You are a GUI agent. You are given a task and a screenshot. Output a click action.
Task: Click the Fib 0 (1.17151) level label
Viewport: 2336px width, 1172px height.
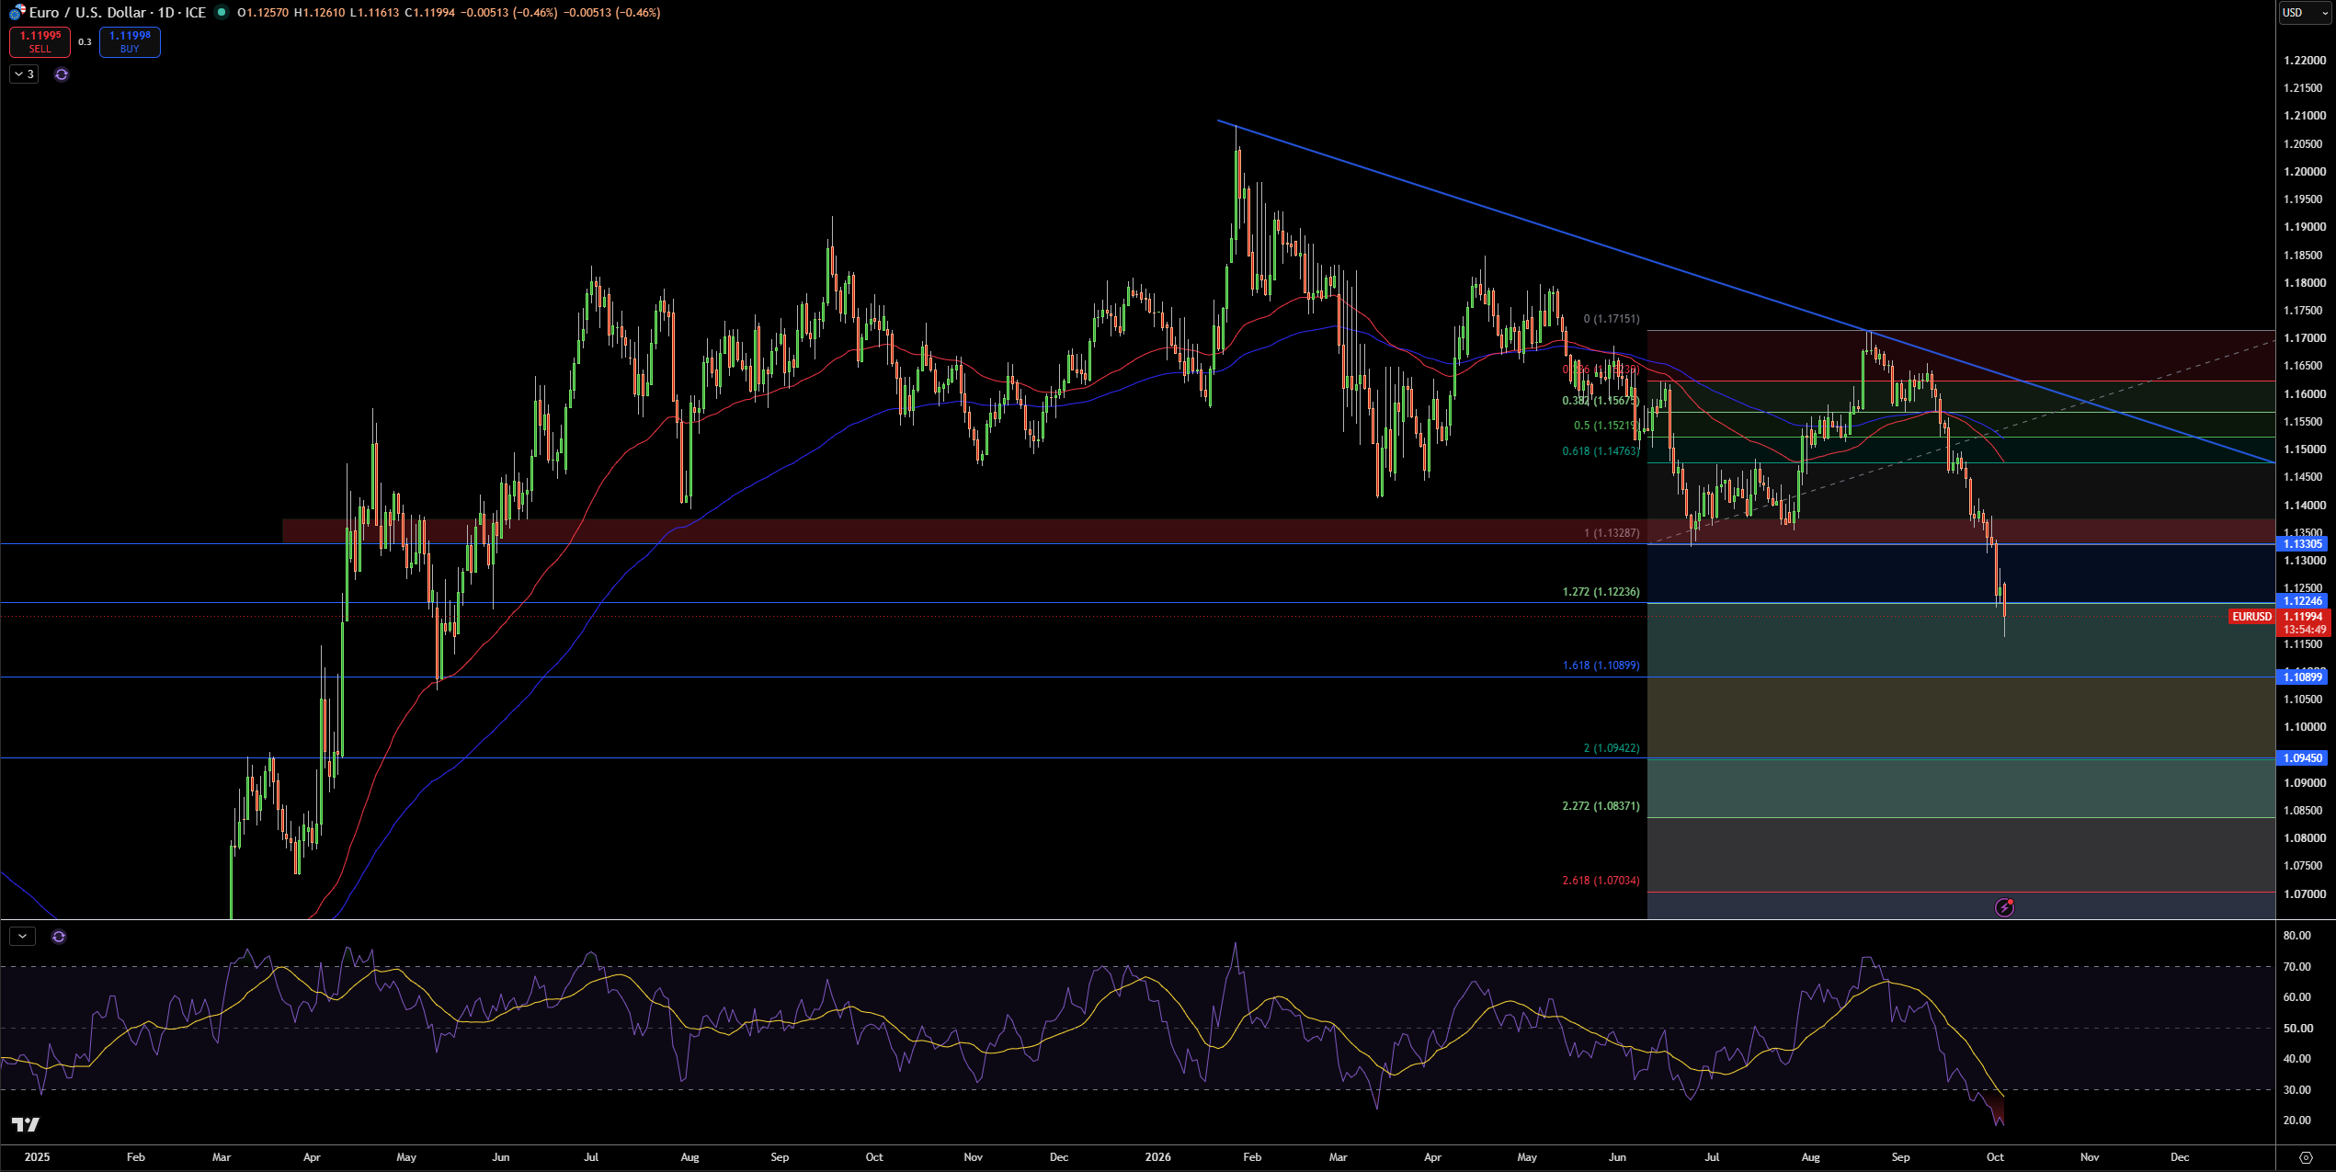(1611, 319)
